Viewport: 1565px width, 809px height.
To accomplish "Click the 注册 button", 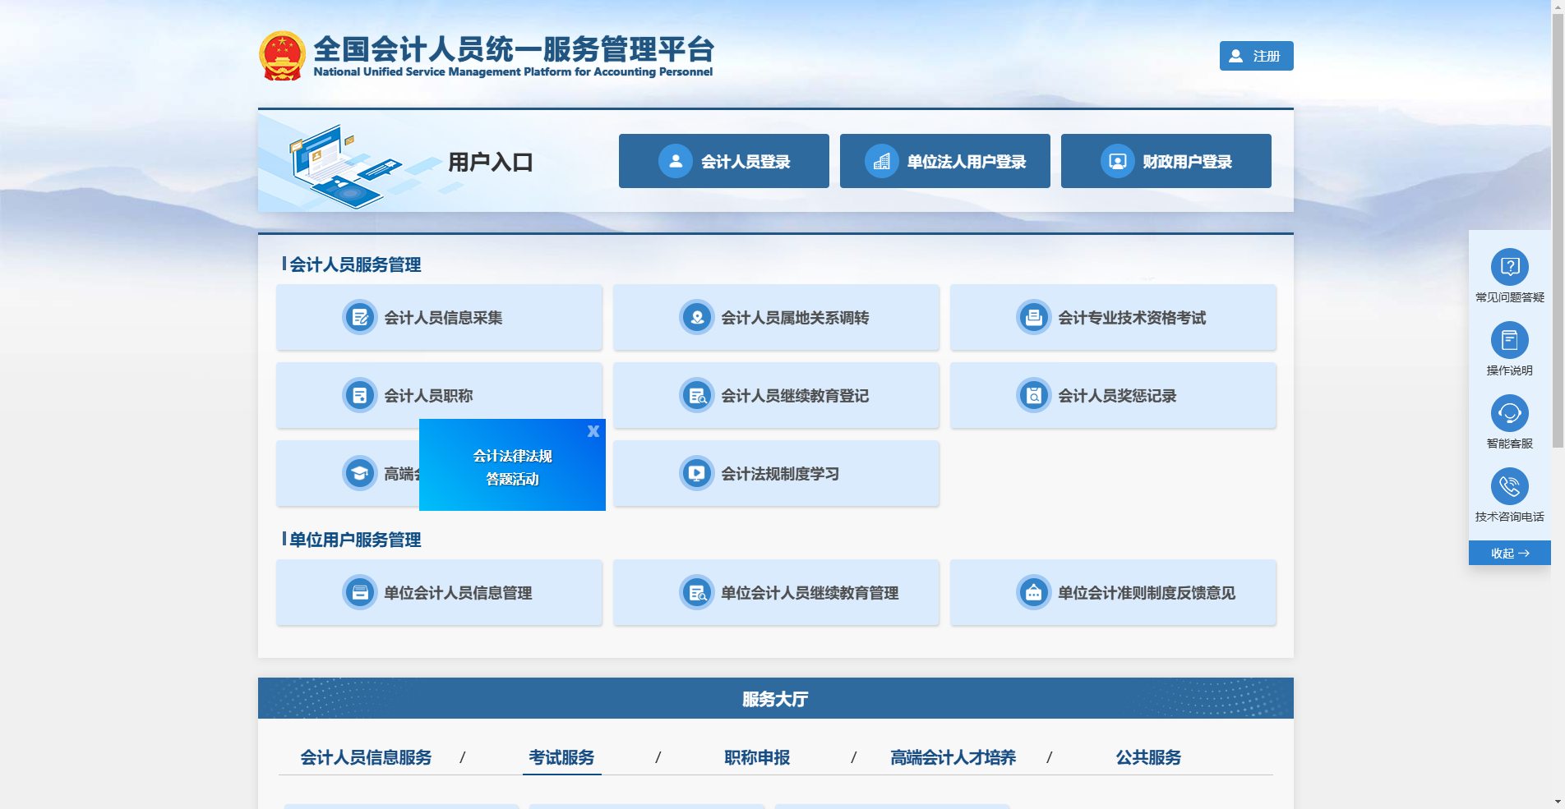I will 1255,56.
